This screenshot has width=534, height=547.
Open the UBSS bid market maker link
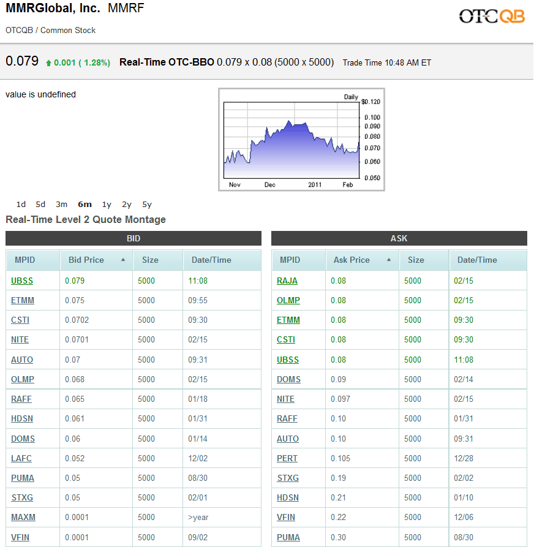pos(21,281)
